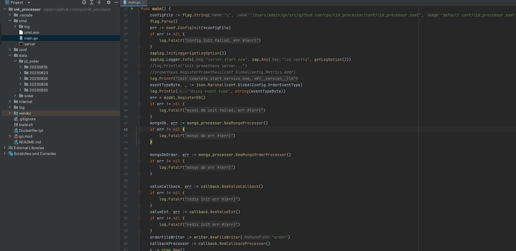The height and width of the screenshot is (251, 516).
Task: Fold the if block at line 52
Action: click(139, 193)
